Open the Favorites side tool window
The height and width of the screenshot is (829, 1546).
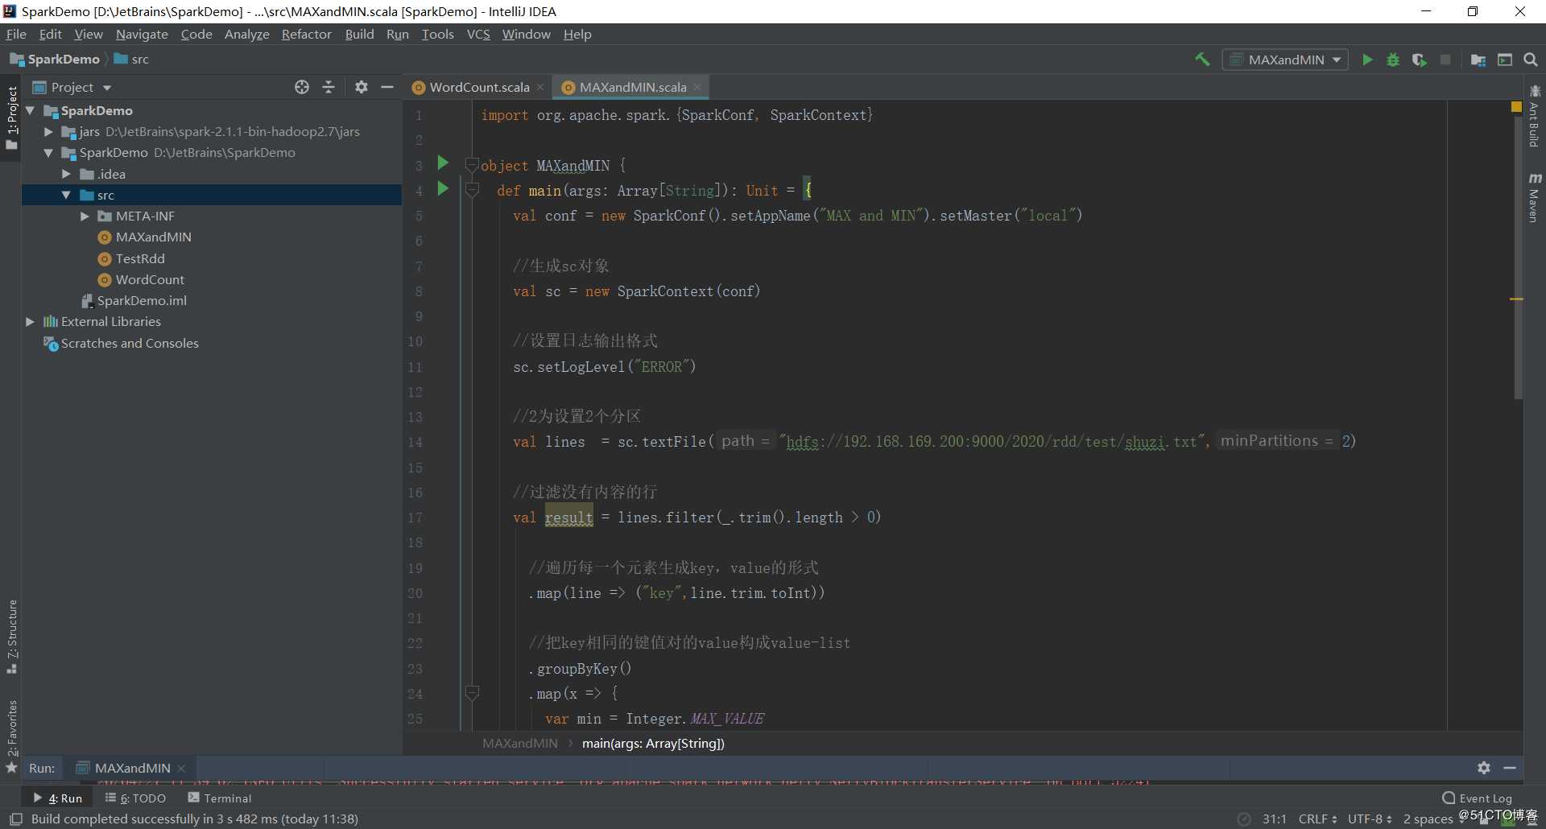click(11, 736)
